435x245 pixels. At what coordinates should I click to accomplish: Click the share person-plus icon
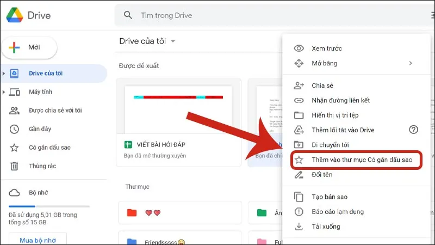(299, 85)
